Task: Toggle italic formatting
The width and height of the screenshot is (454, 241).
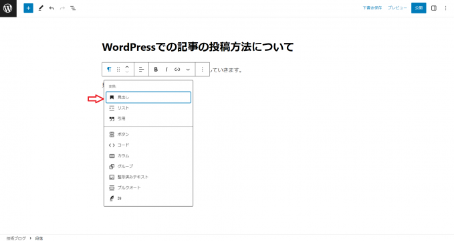Action: 166,70
